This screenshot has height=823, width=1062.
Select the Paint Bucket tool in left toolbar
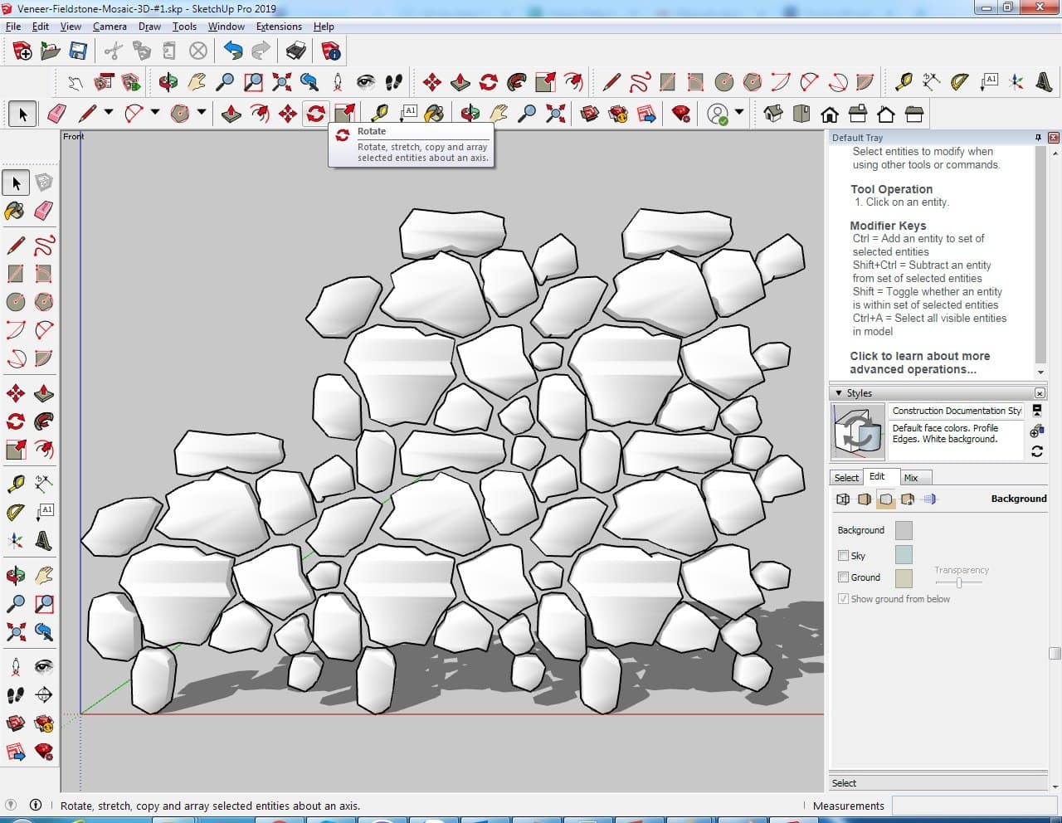(15, 211)
